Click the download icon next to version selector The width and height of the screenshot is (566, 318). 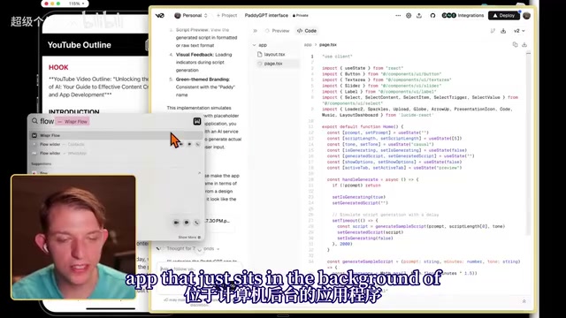coord(503,31)
